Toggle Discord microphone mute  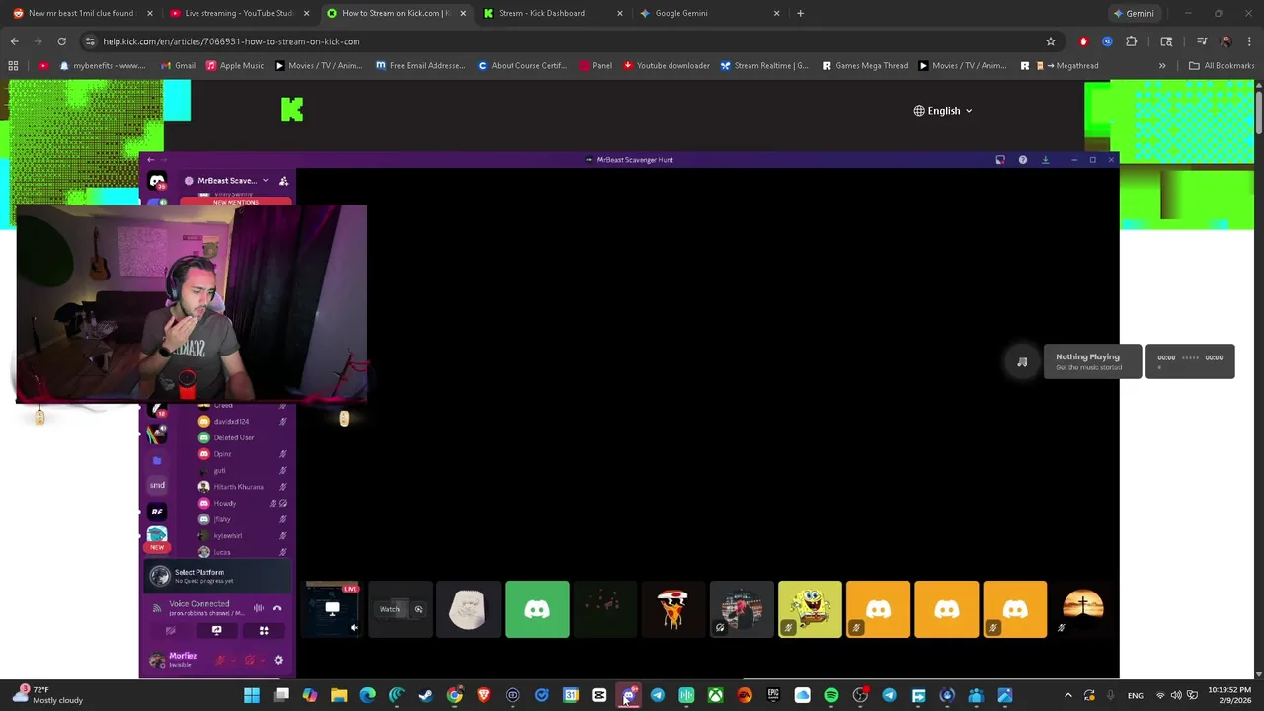tap(220, 660)
